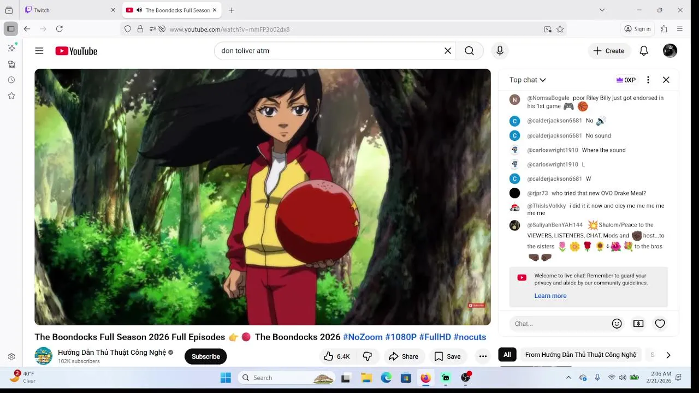699x393 pixels.
Task: Click the #1080P hashtag
Action: [401, 337]
